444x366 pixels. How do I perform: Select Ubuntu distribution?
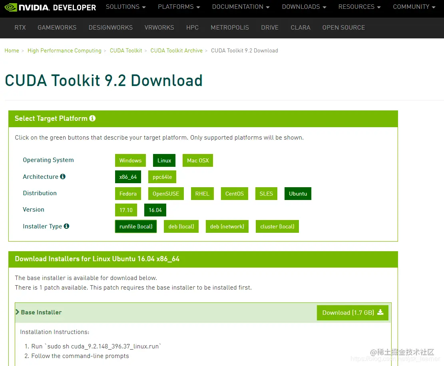pyautogui.click(x=298, y=194)
